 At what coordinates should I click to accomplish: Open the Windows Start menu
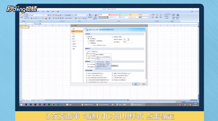coord(21,104)
